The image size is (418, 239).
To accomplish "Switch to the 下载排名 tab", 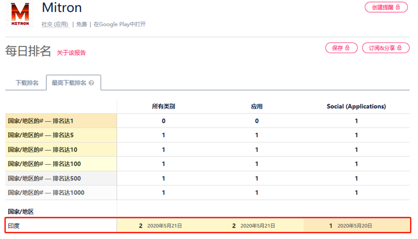I will 27,83.
